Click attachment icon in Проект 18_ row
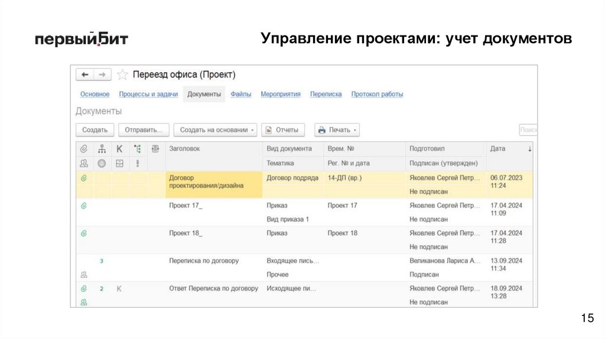Viewport: 605px width, 339px height. pyautogui.click(x=84, y=233)
